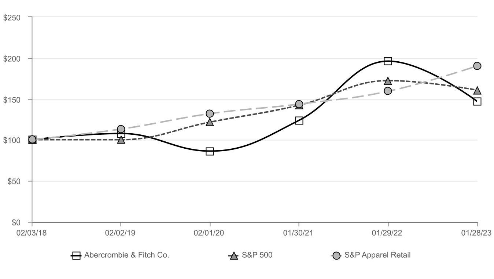494x279 pixels.
Task: Click the Abercrombie & Fitch square legend marker
Action: (76, 256)
